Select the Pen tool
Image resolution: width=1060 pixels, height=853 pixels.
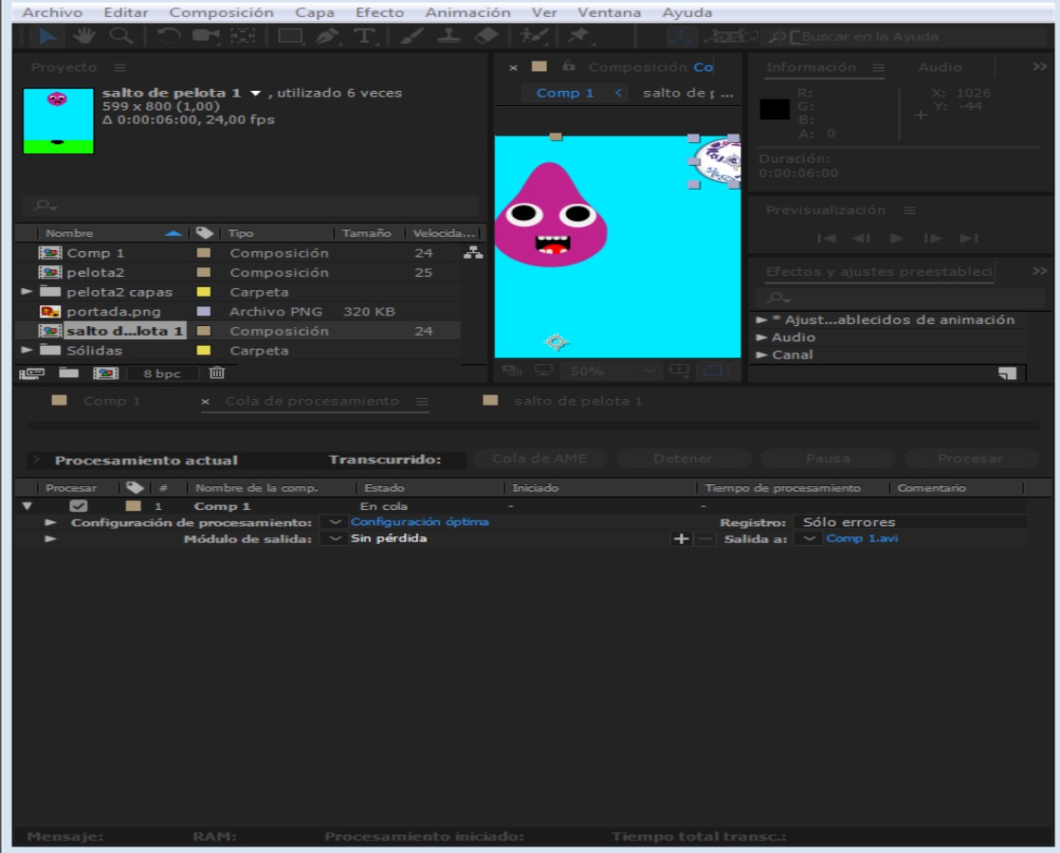327,36
